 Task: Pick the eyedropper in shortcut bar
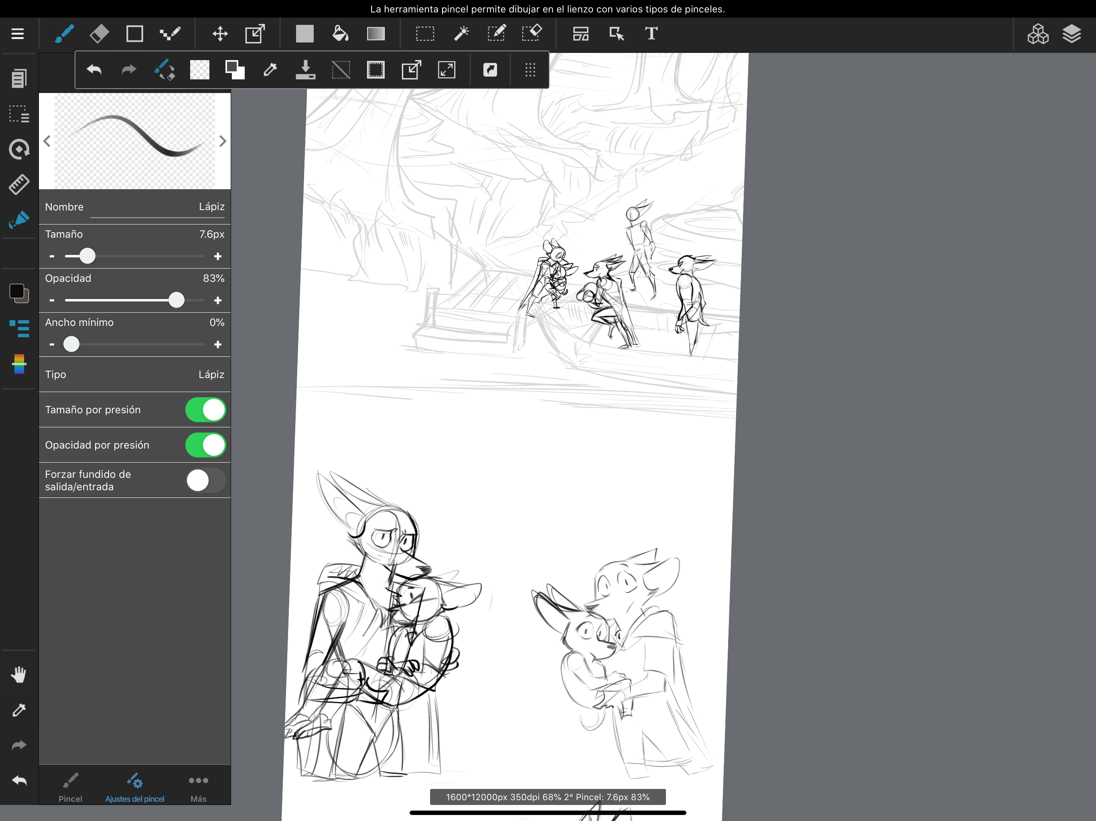coord(270,70)
